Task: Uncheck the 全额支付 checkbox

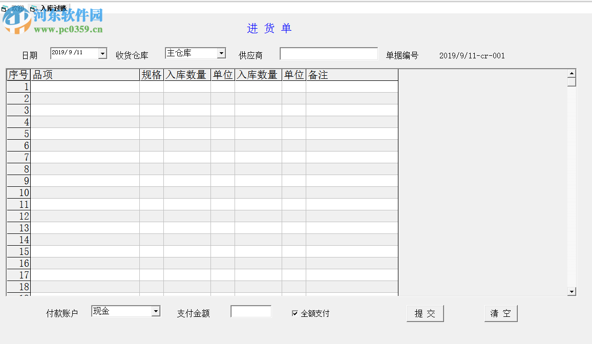Action: [294, 313]
